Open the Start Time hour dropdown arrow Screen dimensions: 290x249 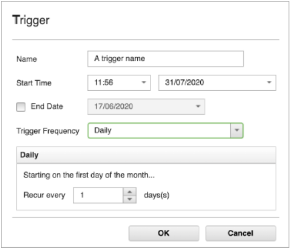coord(144,83)
